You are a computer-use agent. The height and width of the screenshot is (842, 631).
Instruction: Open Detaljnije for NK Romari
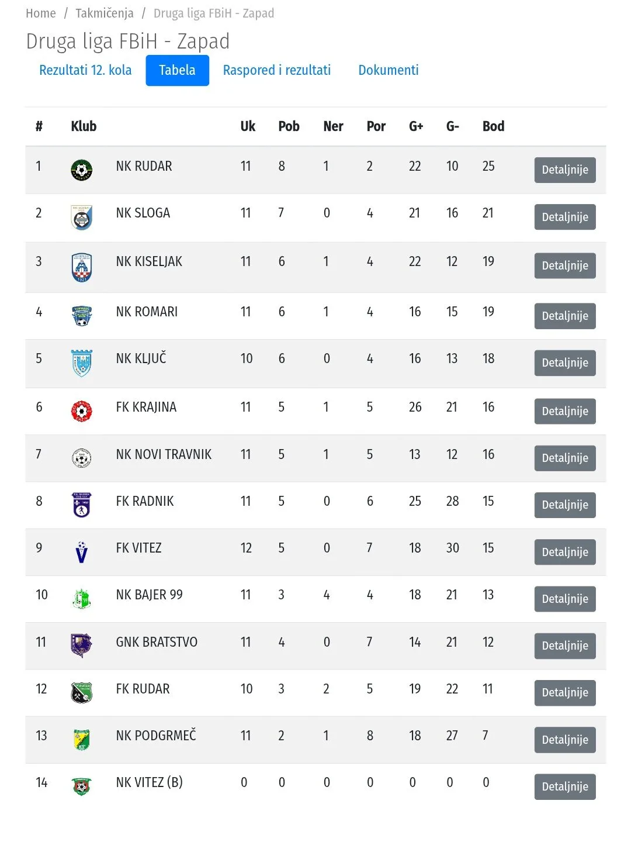coord(564,316)
